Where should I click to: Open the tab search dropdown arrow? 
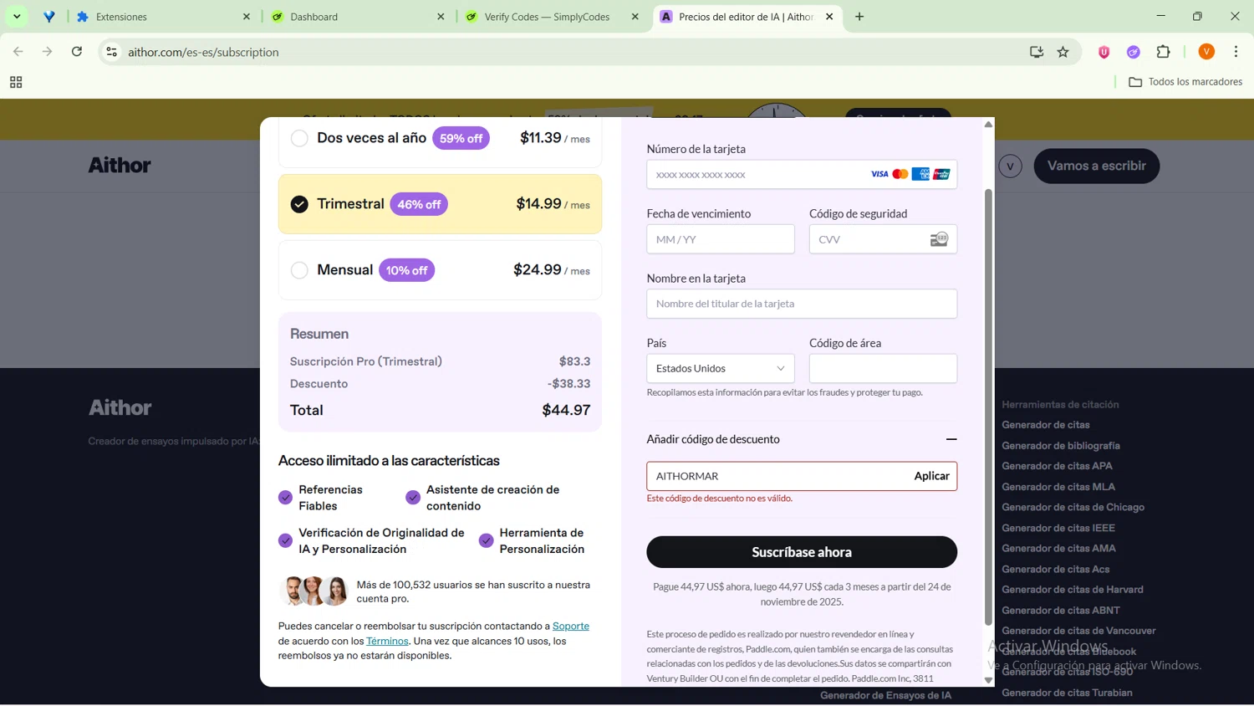click(17, 17)
